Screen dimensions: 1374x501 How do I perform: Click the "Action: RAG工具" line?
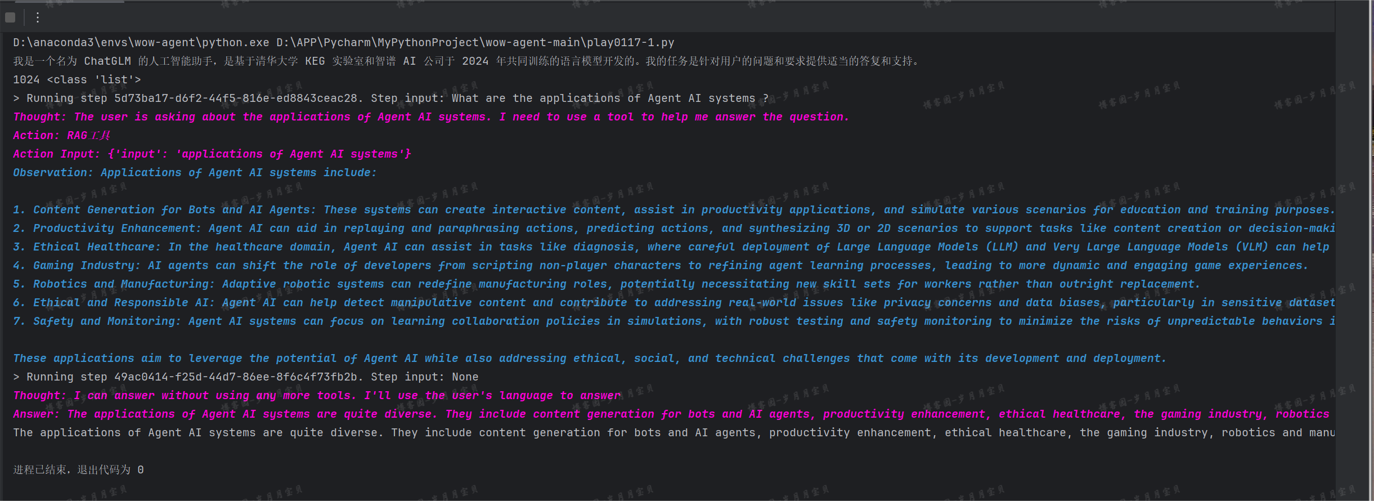click(62, 136)
